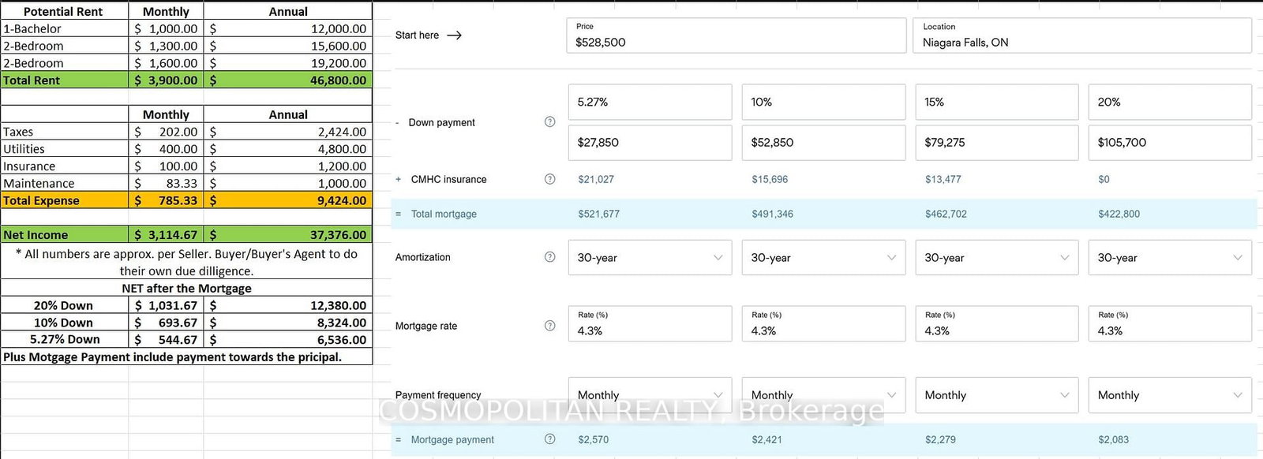
Task: Open the amortization dropdown under 10% column
Action: (823, 258)
